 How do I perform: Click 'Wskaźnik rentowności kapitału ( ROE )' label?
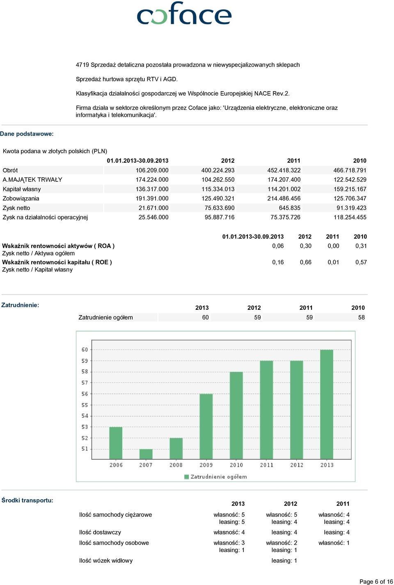pyautogui.click(x=57, y=262)
